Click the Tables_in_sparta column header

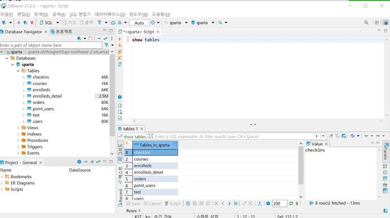pyautogui.click(x=155, y=145)
